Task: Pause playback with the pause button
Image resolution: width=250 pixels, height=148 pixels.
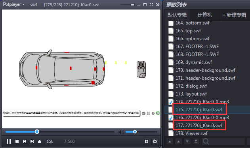Action: tap(9, 141)
